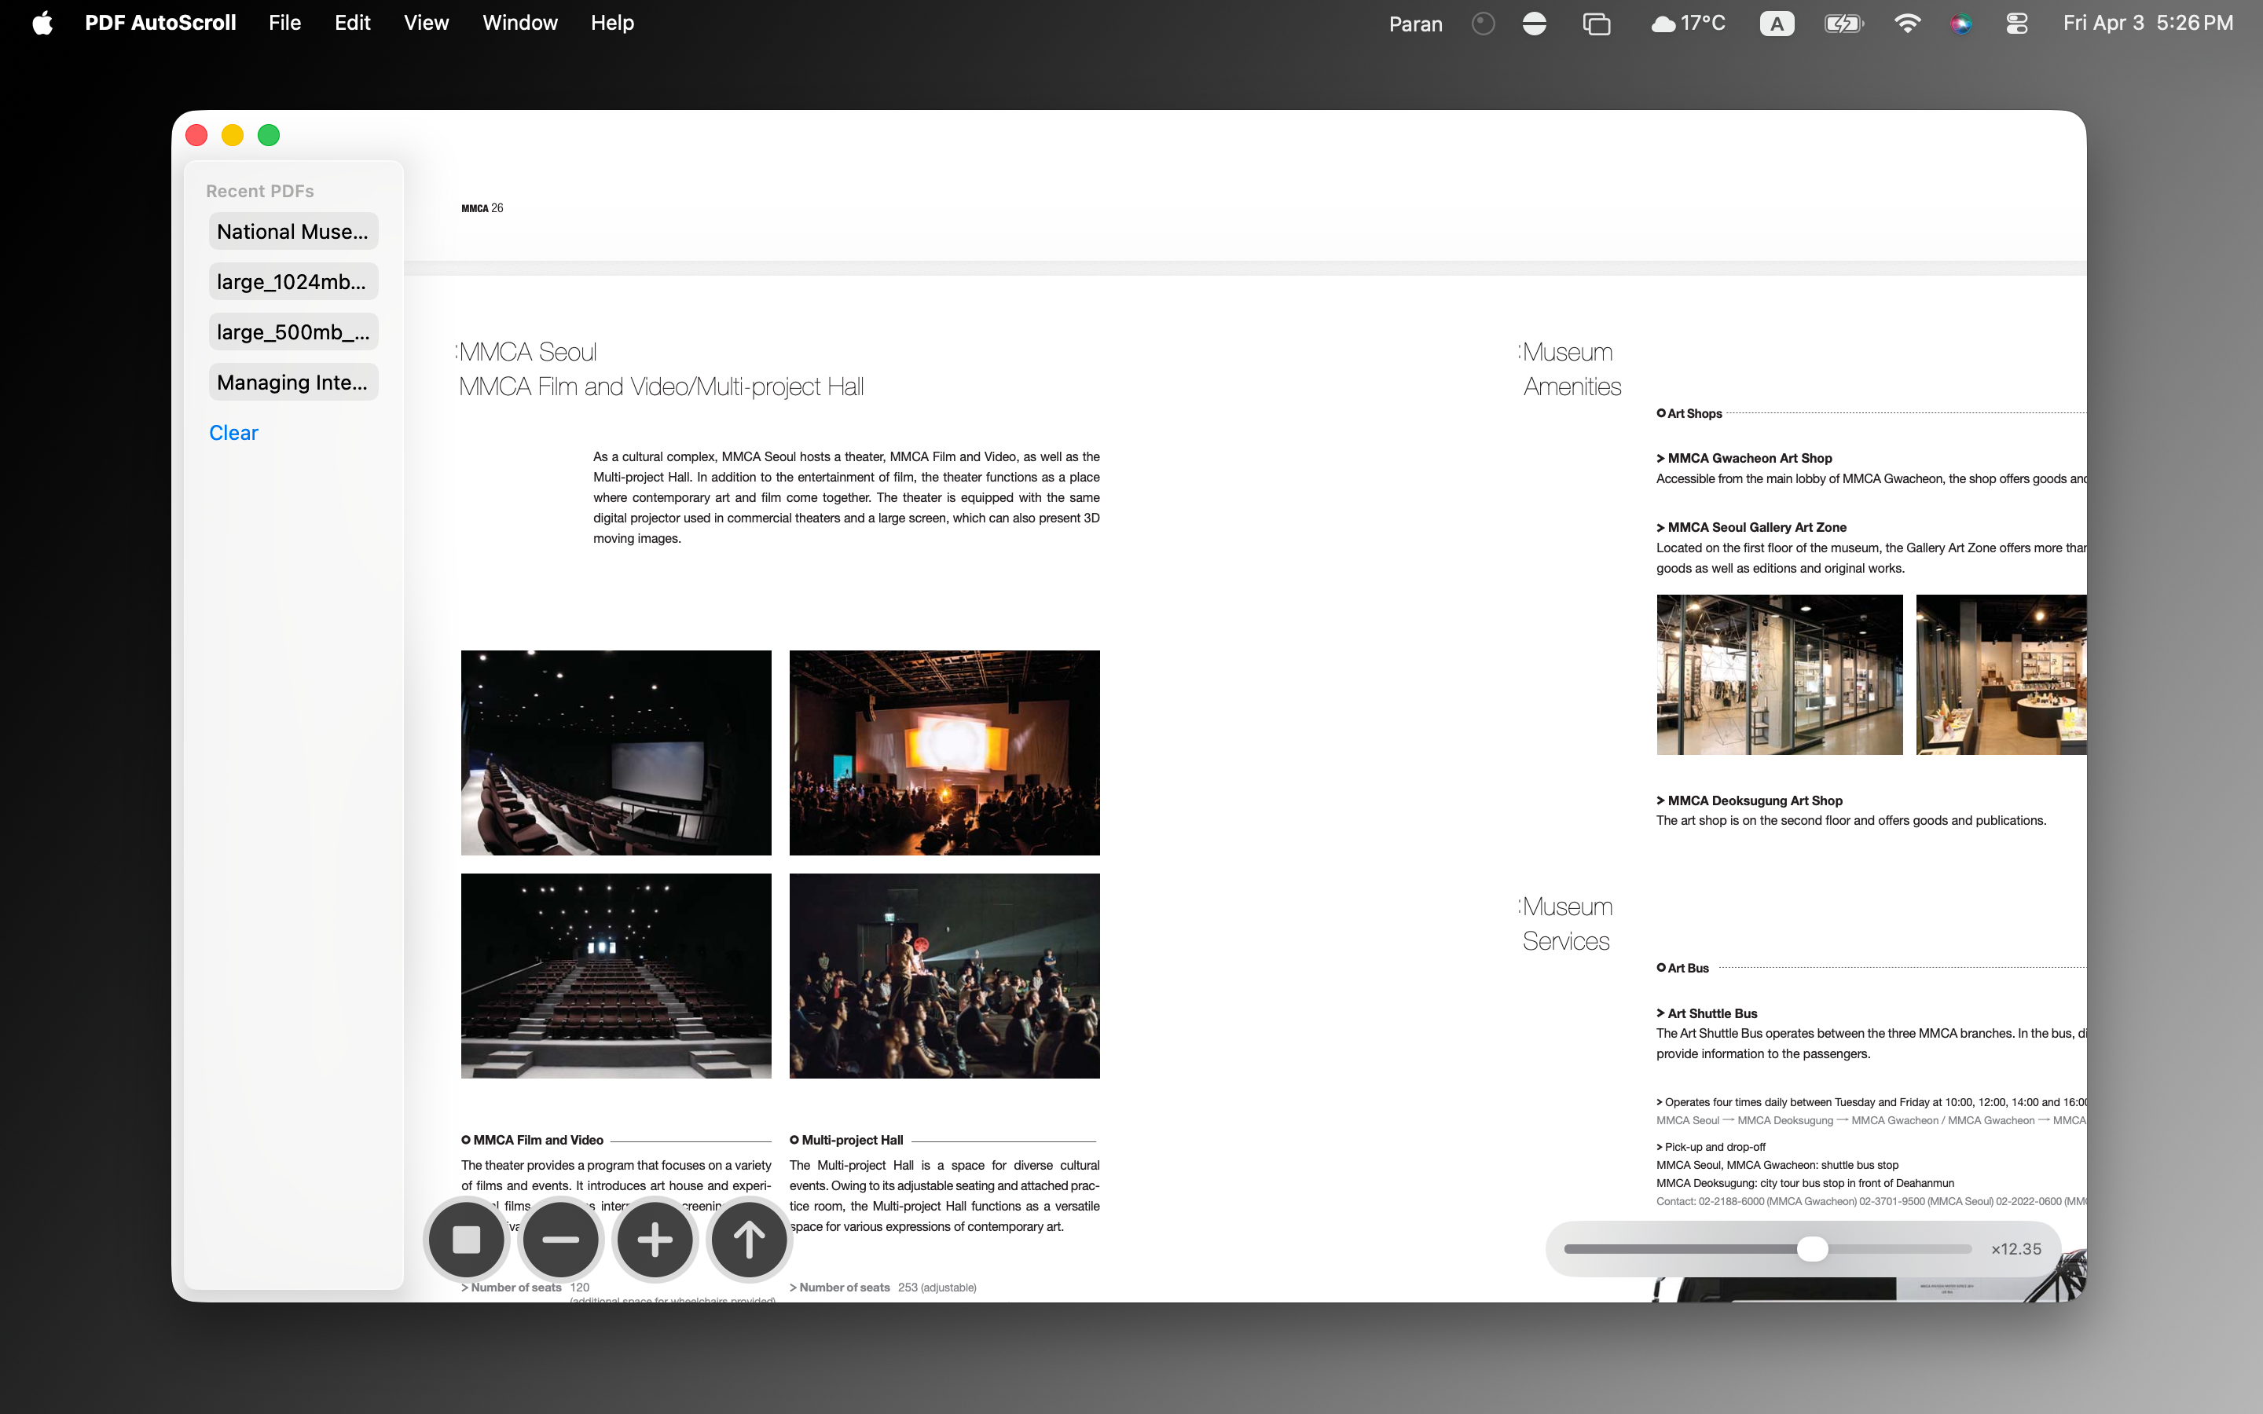Click the MMCA 26 page number
The width and height of the screenshot is (2263, 1414).
(482, 208)
